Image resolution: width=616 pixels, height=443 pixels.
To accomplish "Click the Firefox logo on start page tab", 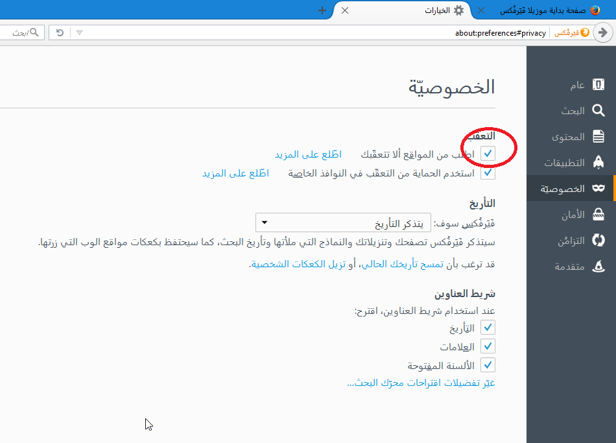I will [595, 10].
